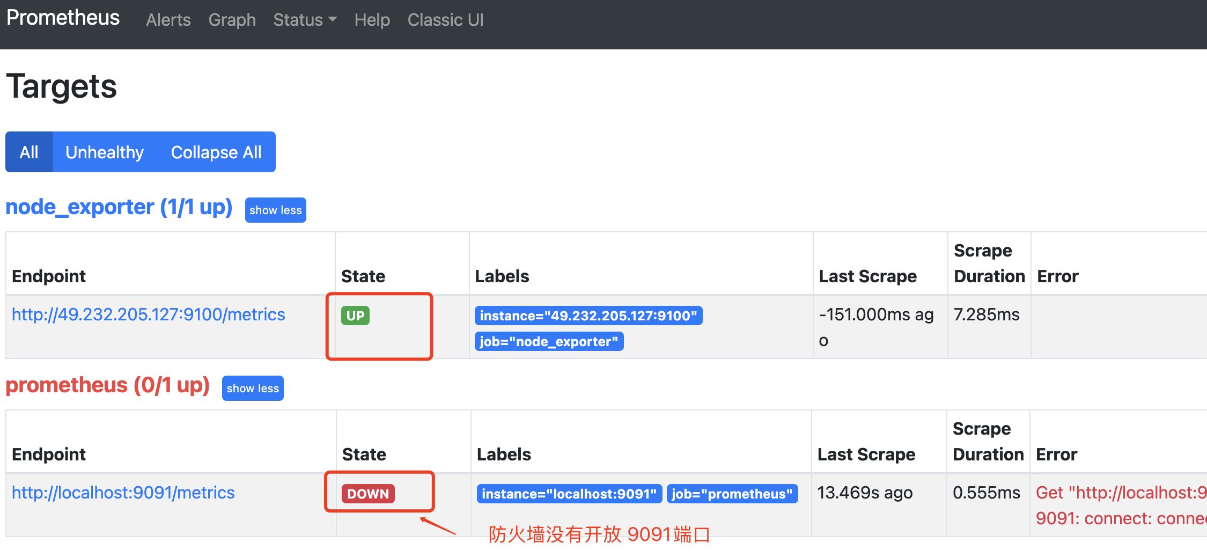This screenshot has width=1207, height=557.
Task: Filter to Unhealthy targets
Action: pos(105,152)
